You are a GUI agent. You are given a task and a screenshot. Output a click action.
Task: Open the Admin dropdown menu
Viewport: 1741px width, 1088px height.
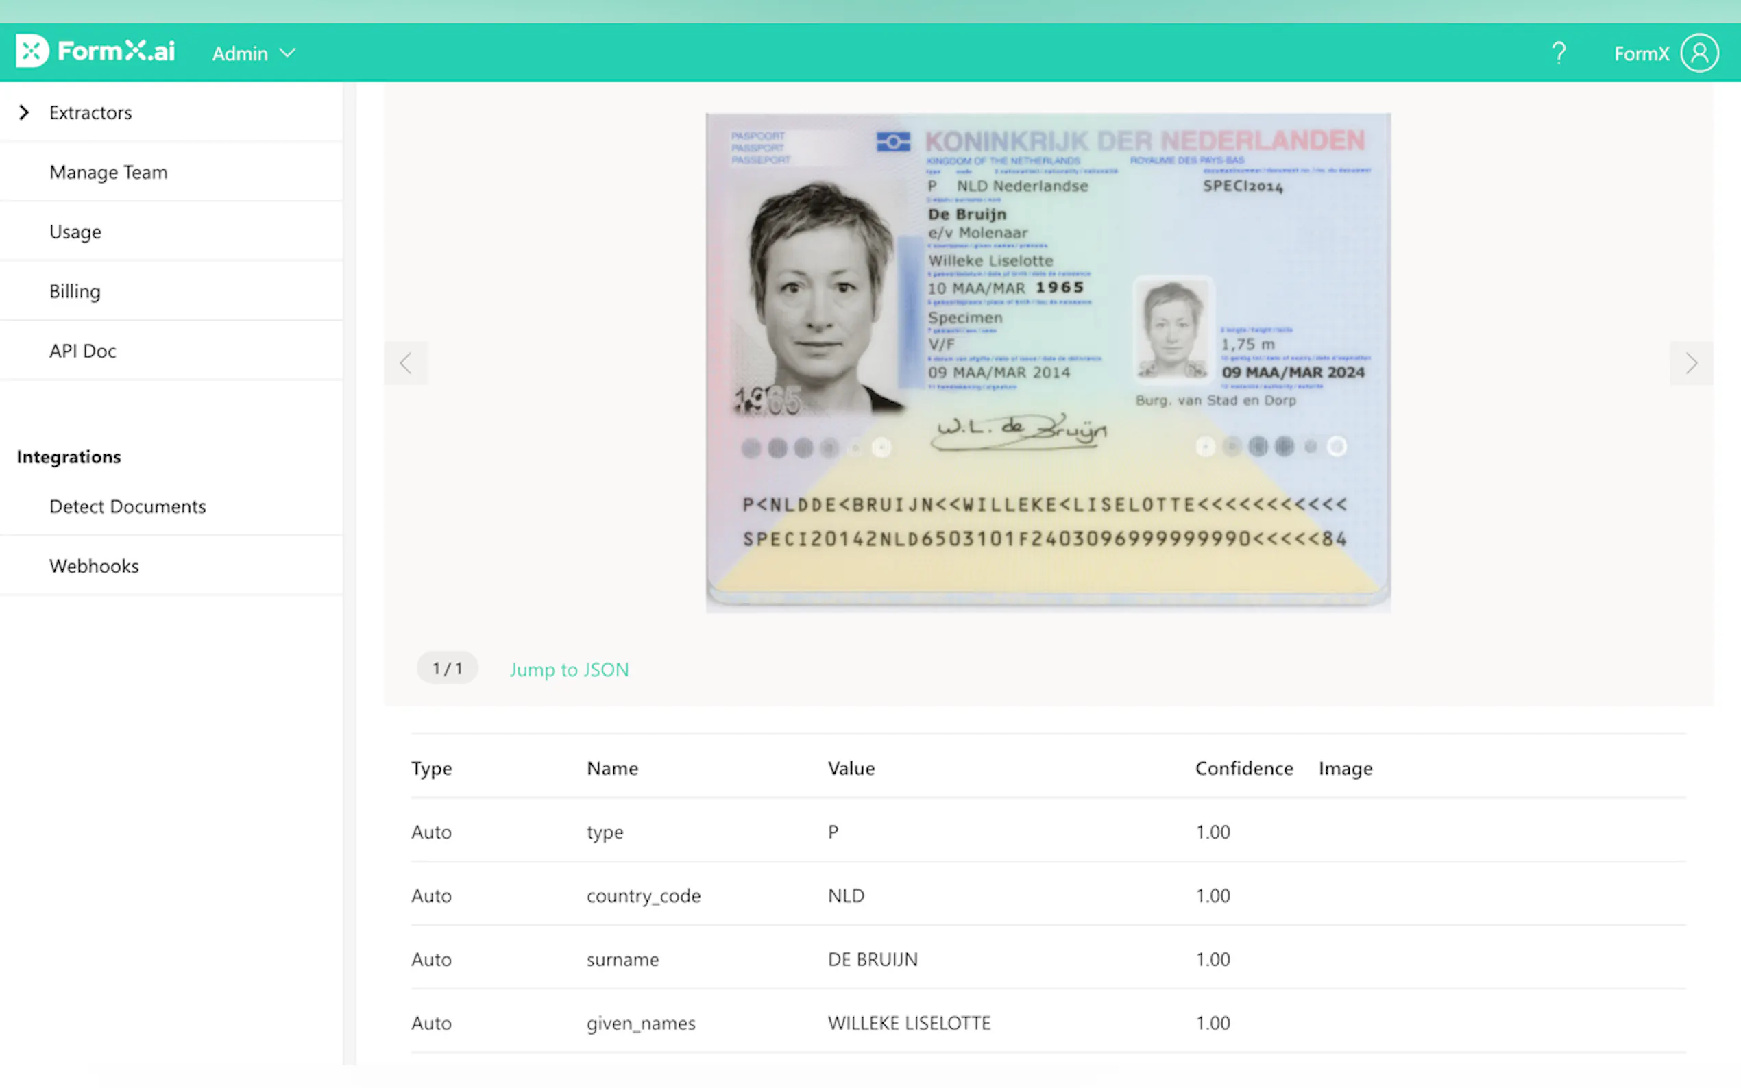pyautogui.click(x=254, y=53)
